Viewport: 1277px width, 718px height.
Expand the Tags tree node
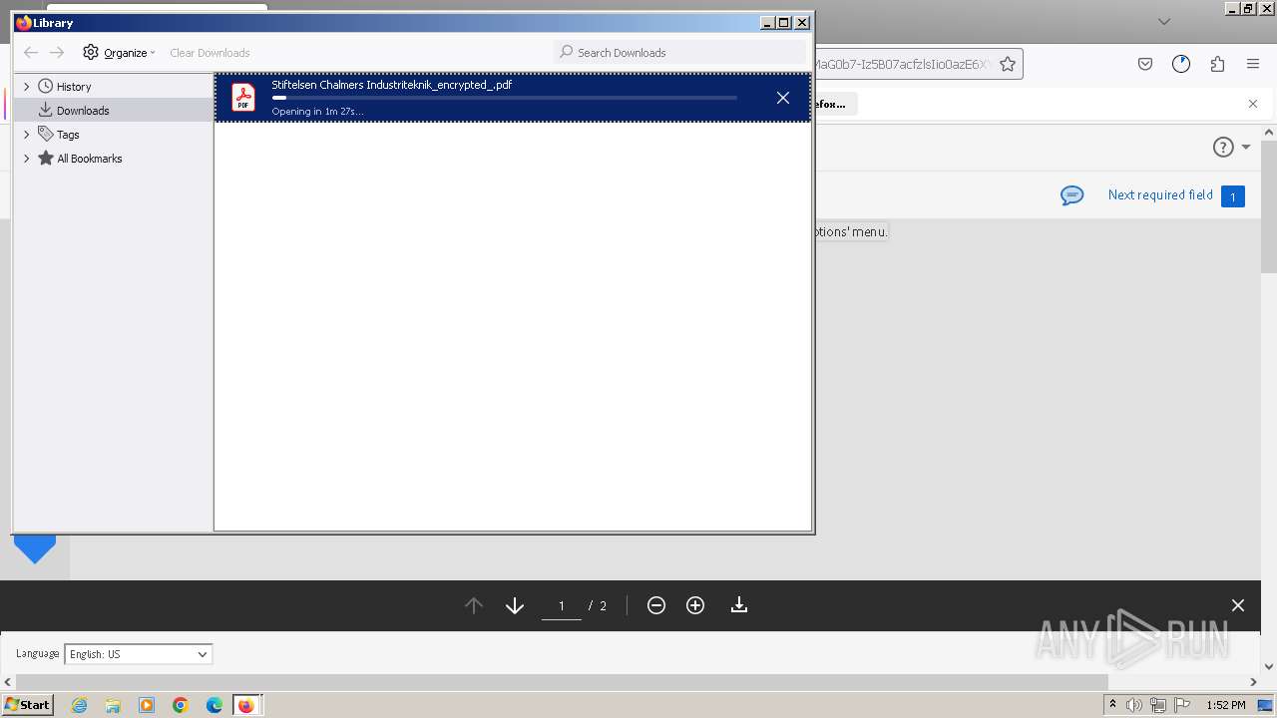(x=27, y=135)
